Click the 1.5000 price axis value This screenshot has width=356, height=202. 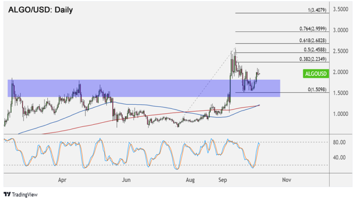[x=341, y=93]
